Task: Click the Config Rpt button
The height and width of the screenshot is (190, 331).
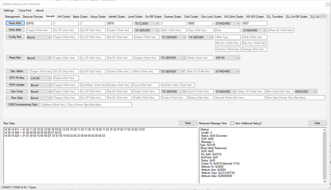Action: pos(15,37)
